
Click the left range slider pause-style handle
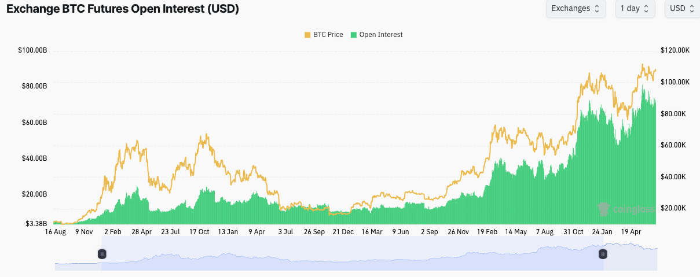click(102, 254)
